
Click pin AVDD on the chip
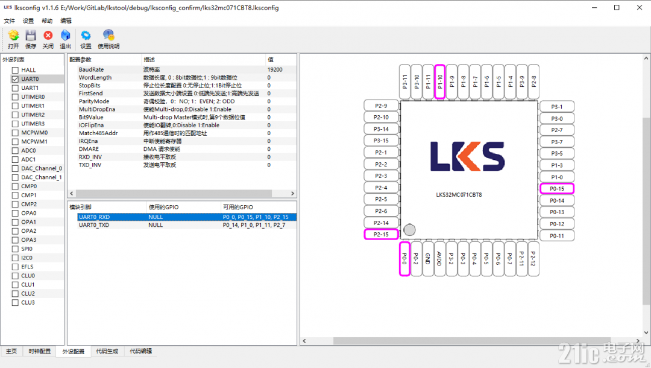coord(439,259)
